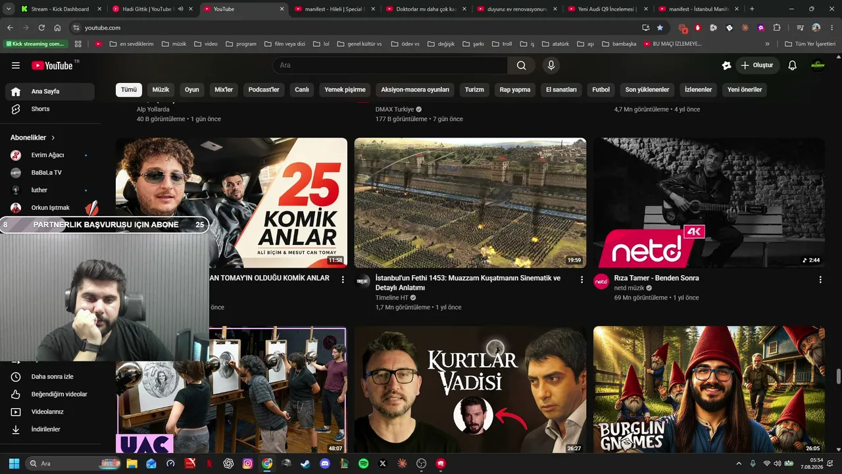Open Chrome three-dot menu
Viewport: 842px width, 474px height.
(x=831, y=28)
